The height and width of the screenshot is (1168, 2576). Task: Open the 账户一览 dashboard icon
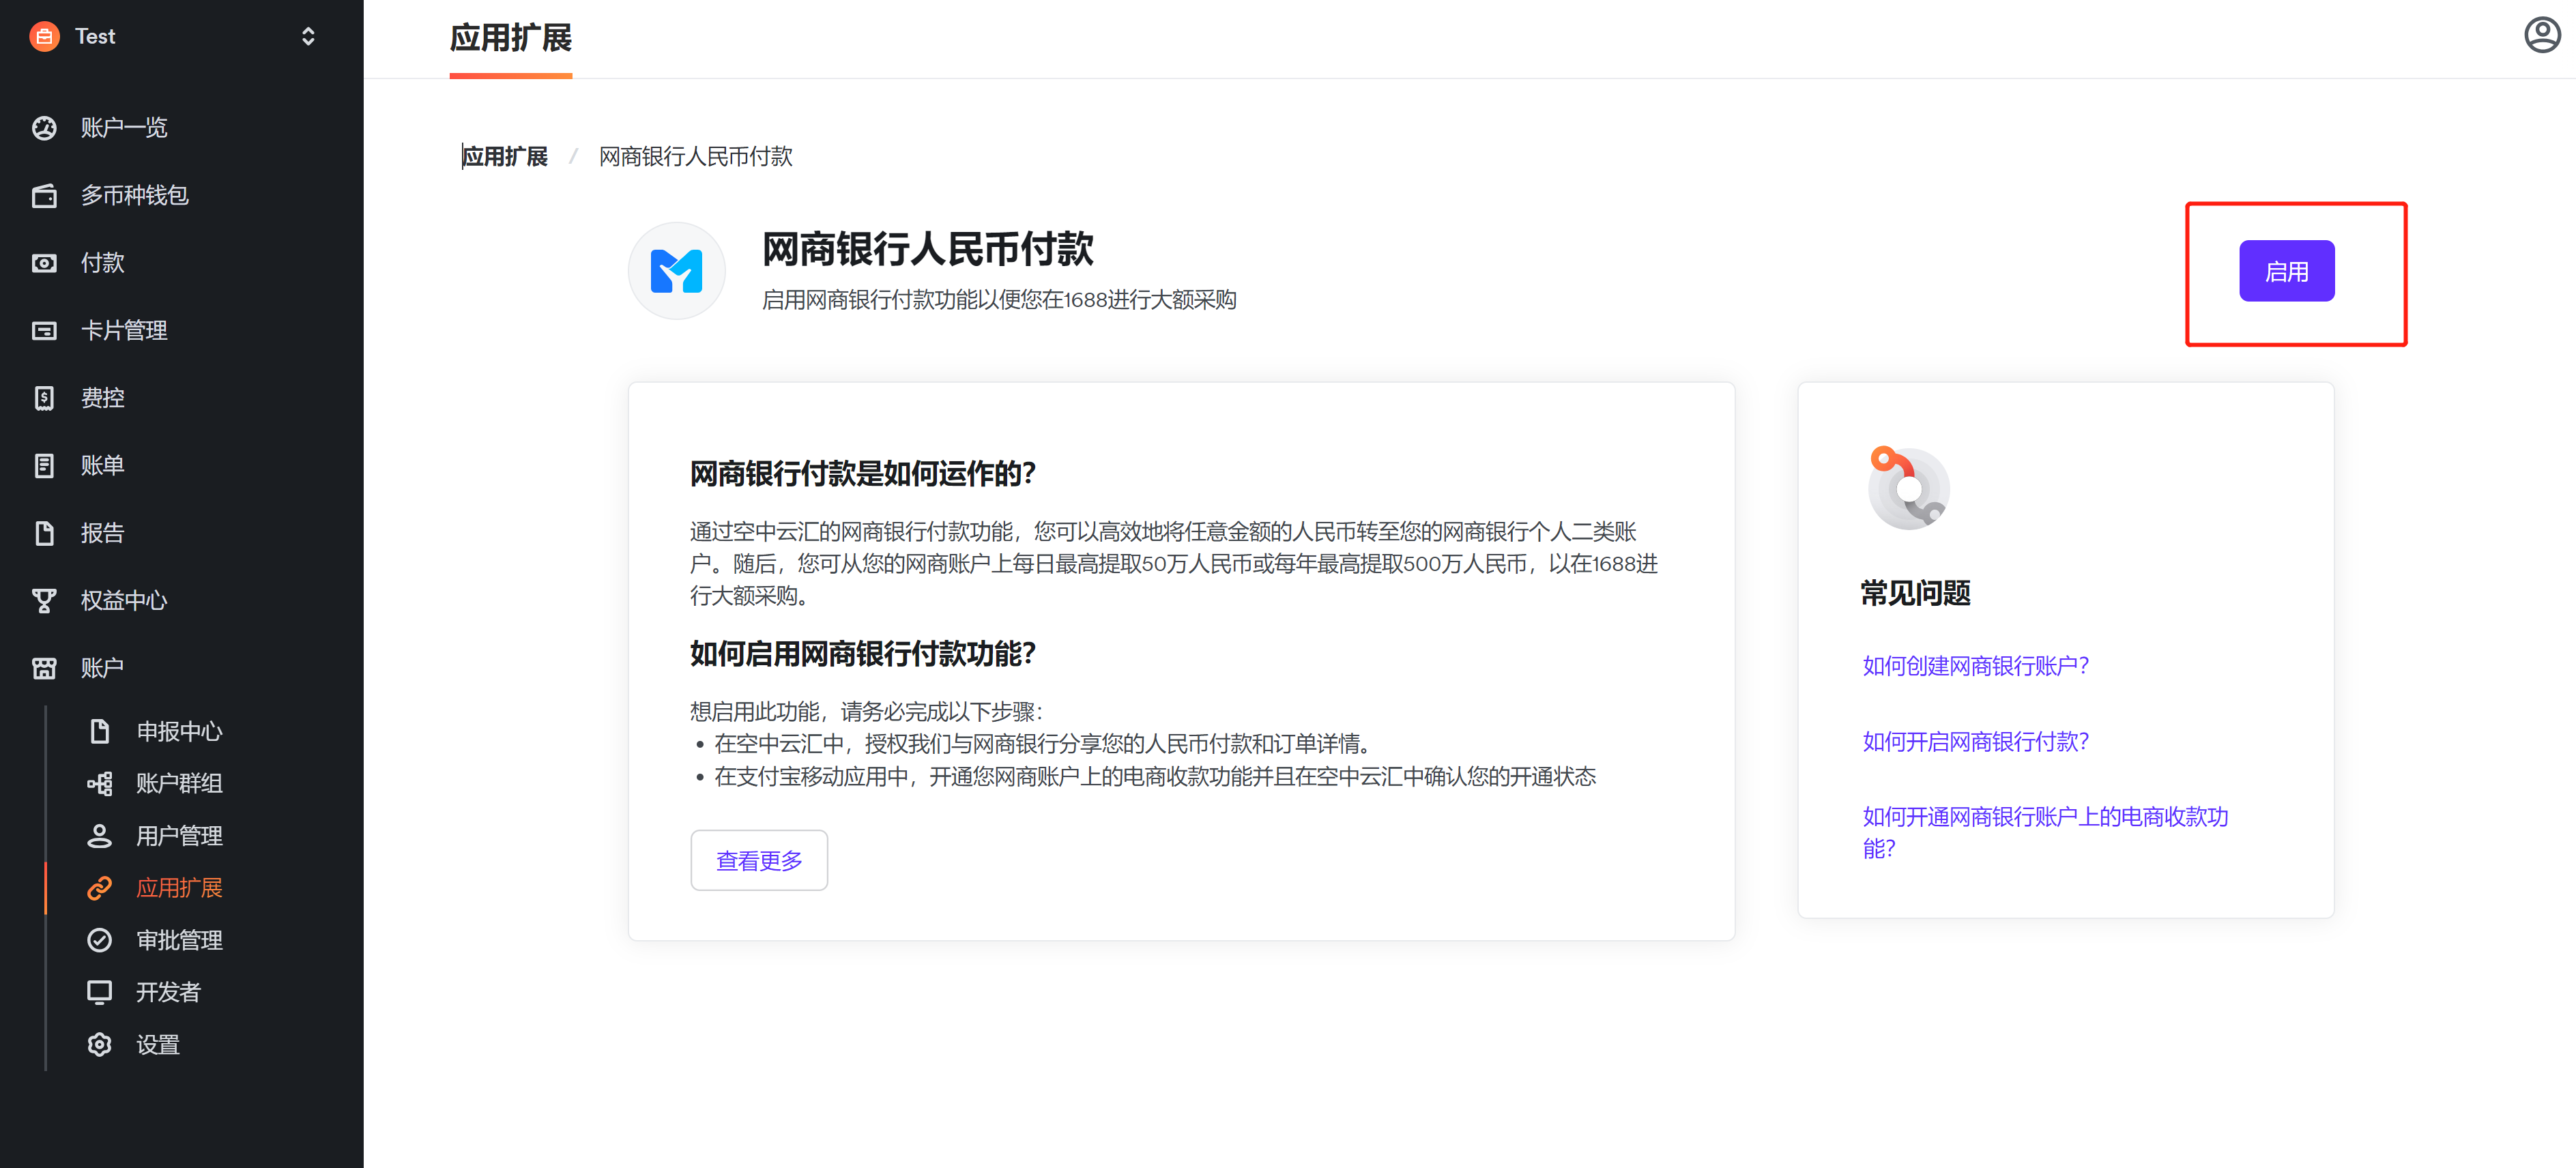(x=44, y=128)
